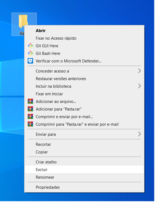
Task: Click the Git Bash Here icon
Action: [30, 53]
